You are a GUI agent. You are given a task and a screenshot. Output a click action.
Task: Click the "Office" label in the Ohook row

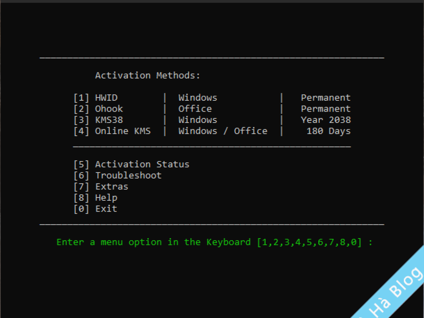[x=195, y=109]
